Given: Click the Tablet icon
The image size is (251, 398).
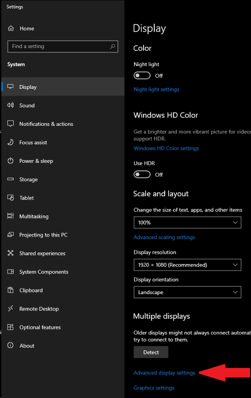Looking at the screenshot, I should click(x=10, y=197).
